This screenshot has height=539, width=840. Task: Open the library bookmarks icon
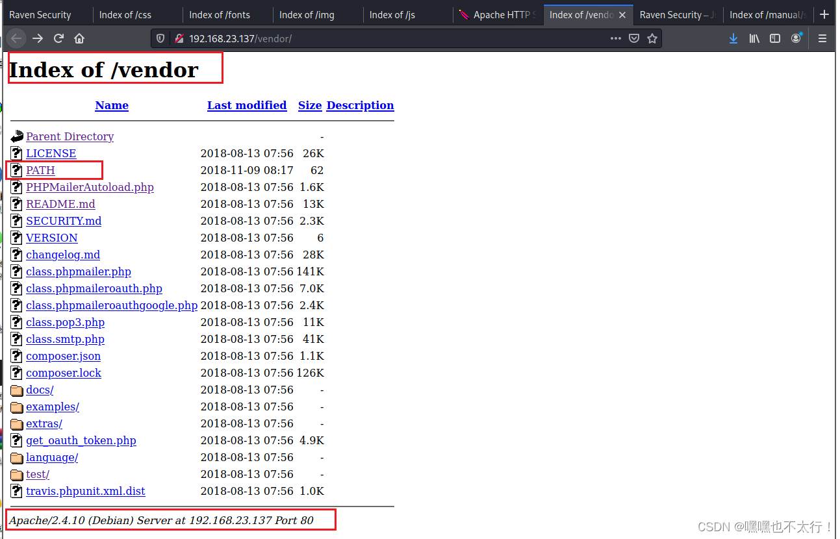coord(754,39)
